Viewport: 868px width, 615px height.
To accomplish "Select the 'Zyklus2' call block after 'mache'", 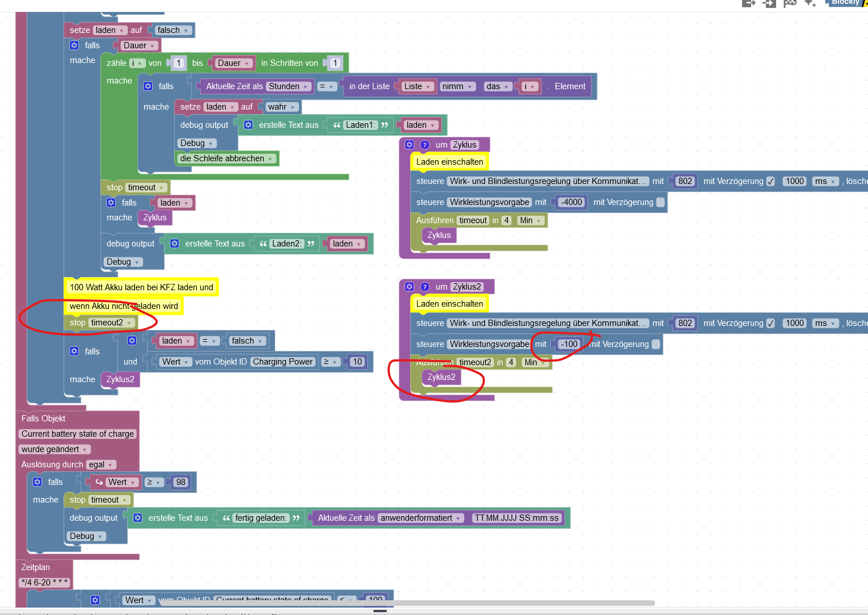I will pos(120,379).
